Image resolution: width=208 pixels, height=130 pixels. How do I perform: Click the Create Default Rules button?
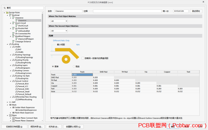click(x=73, y=127)
